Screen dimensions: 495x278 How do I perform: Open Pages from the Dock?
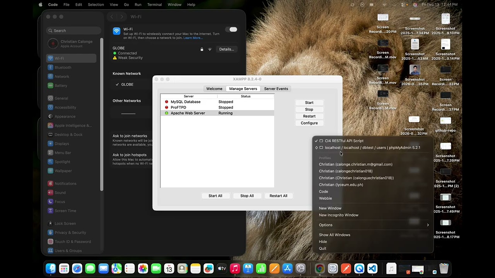(275, 268)
